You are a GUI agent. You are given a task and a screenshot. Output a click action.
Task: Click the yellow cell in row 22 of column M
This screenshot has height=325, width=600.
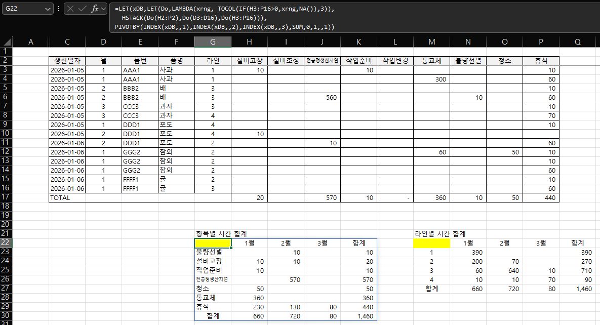coord(431,243)
